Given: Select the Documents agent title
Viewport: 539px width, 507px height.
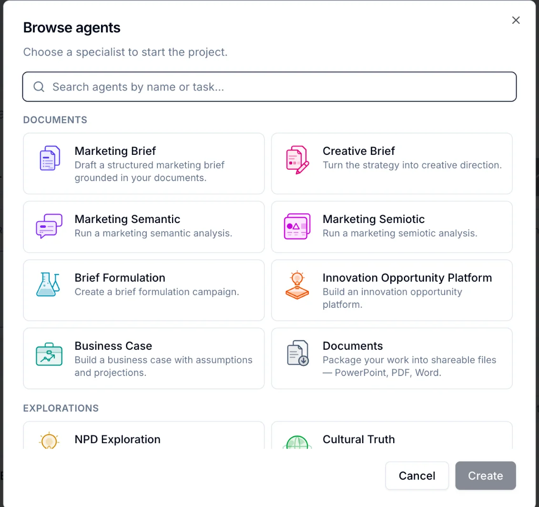Looking at the screenshot, I should (x=353, y=346).
